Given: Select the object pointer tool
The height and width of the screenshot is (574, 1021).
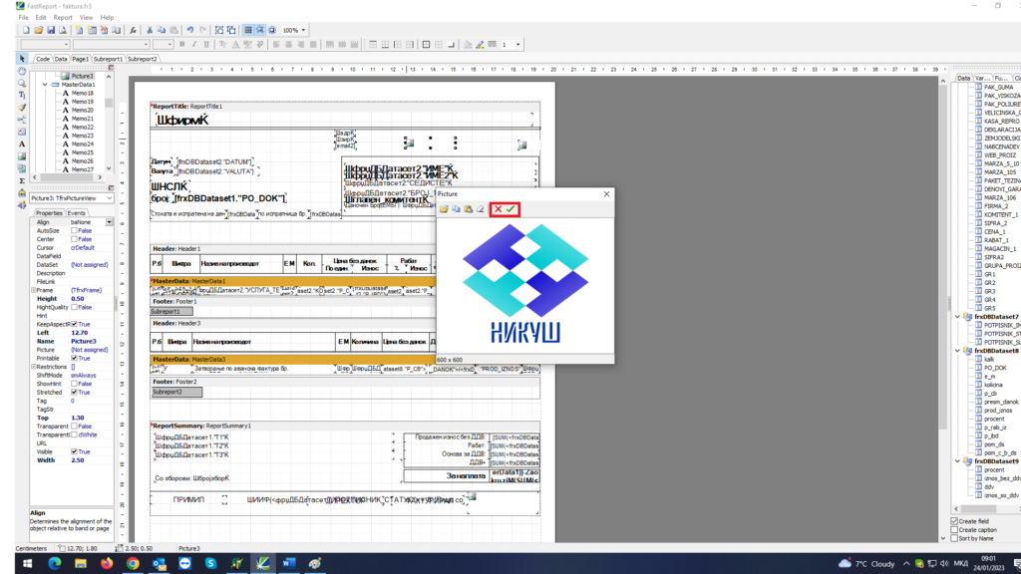Looking at the screenshot, I should (22, 59).
